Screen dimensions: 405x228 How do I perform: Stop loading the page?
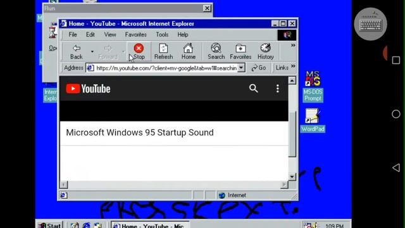pos(139,52)
